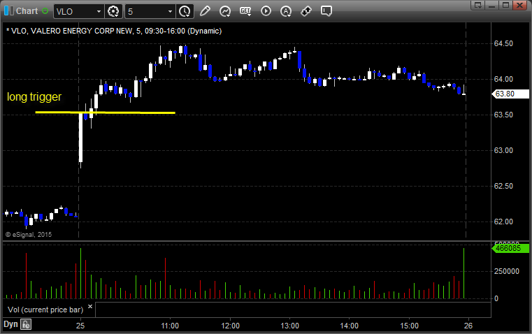Toggle the Dyn lock icon

pos(26,324)
